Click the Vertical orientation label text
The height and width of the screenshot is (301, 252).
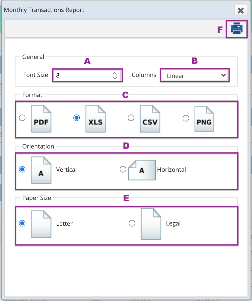[x=66, y=170]
